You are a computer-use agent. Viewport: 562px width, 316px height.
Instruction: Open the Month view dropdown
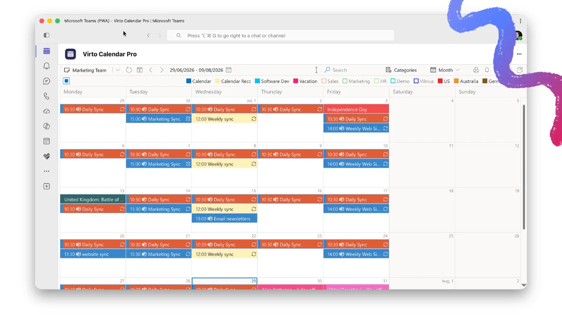pos(445,70)
